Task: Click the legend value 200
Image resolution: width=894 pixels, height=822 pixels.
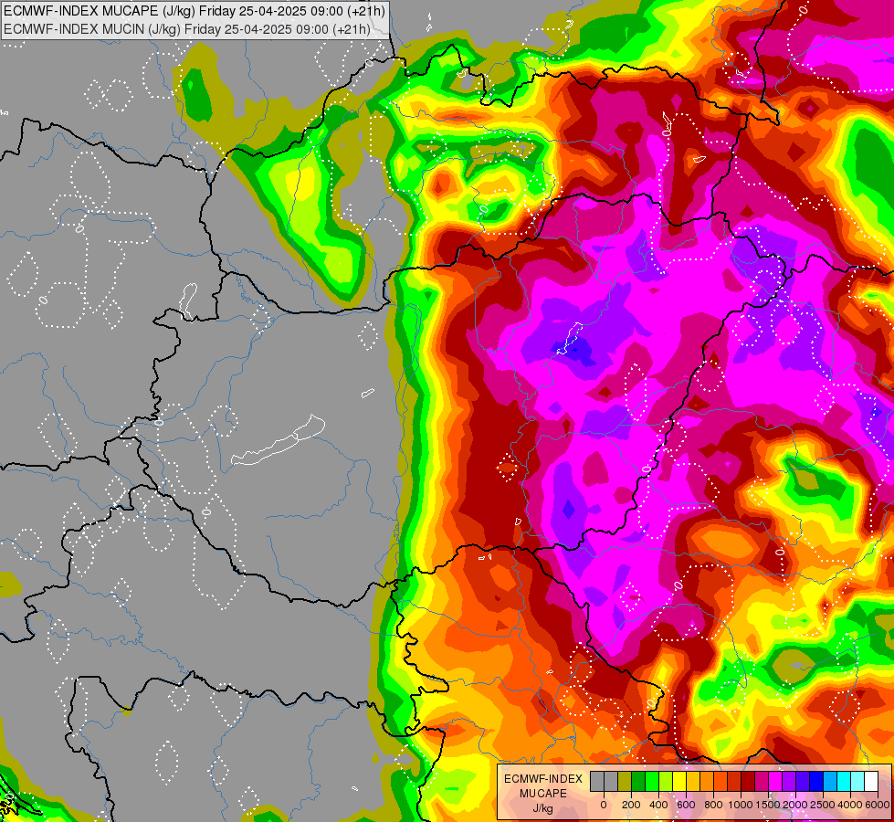Action: (631, 805)
